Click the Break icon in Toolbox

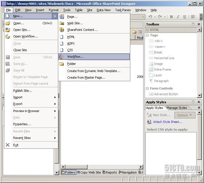pos(151,52)
